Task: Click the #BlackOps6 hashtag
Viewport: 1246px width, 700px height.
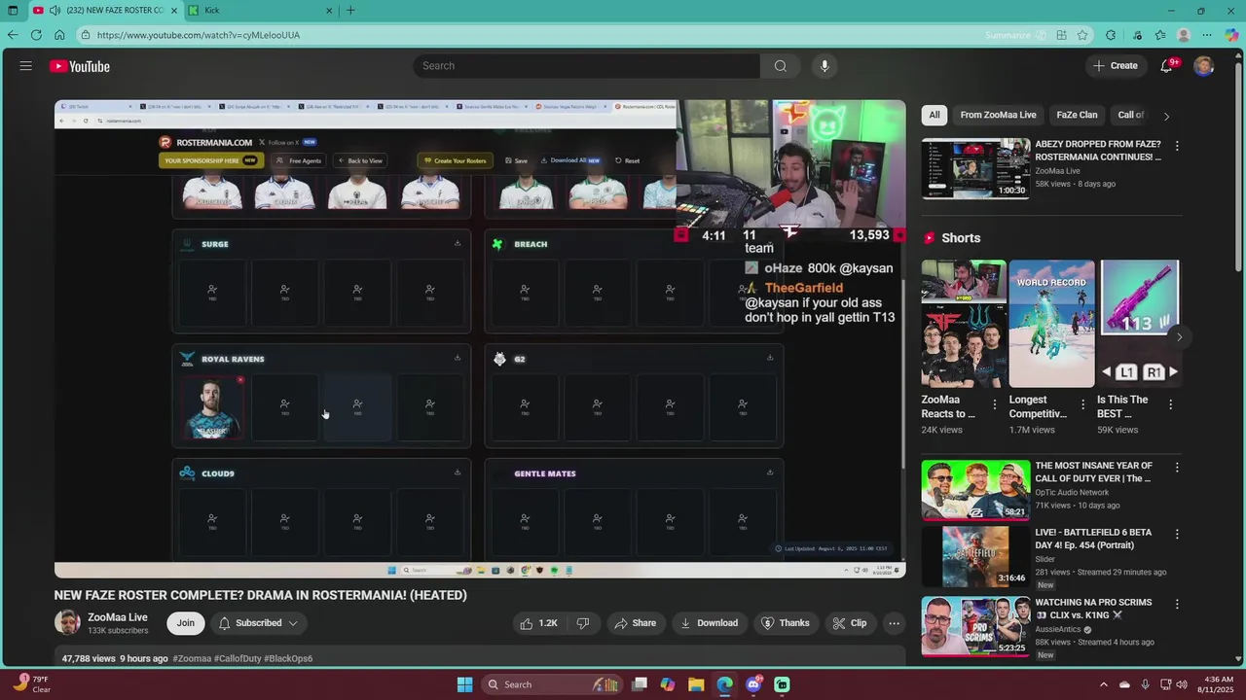Action: click(288, 658)
